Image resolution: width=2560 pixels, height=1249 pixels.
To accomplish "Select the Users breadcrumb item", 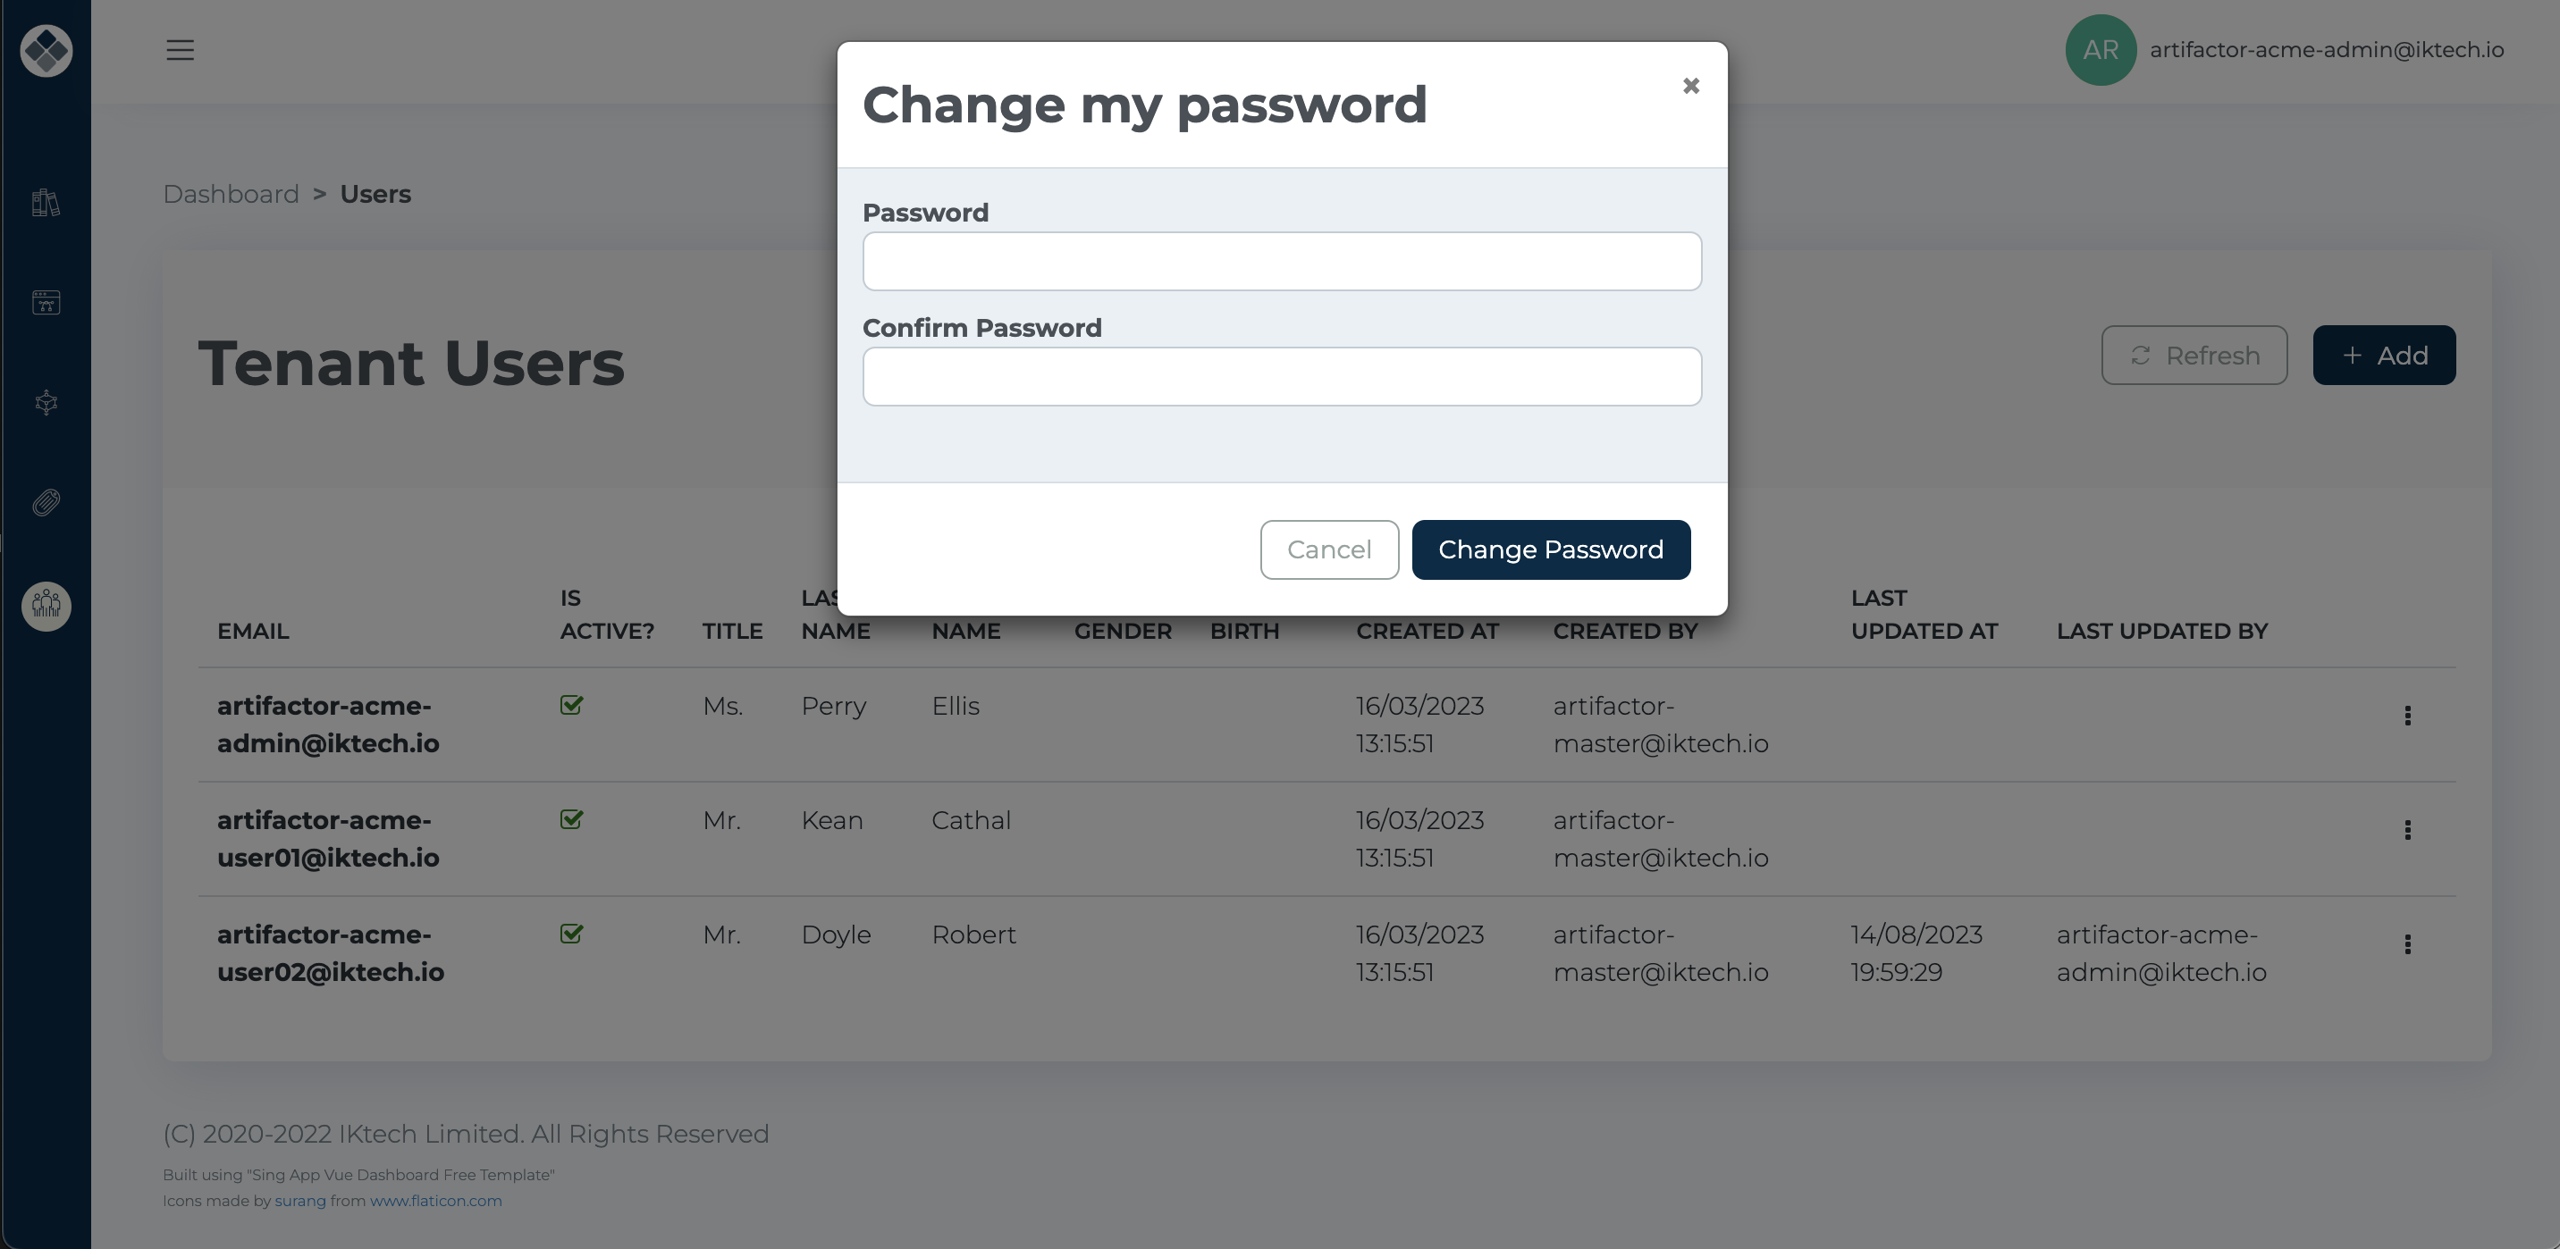I will pos(375,194).
